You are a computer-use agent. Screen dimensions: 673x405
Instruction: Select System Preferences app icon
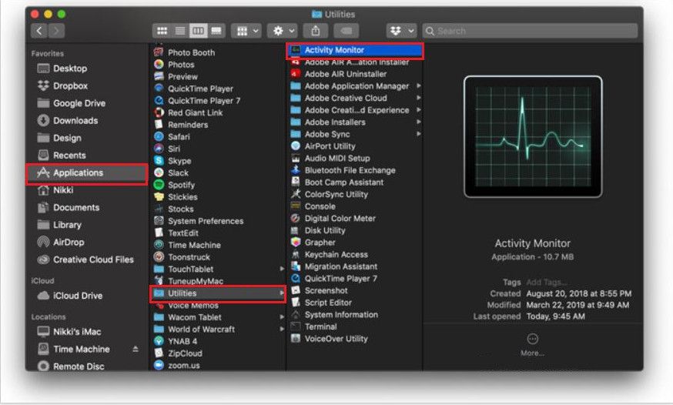pyautogui.click(x=159, y=221)
